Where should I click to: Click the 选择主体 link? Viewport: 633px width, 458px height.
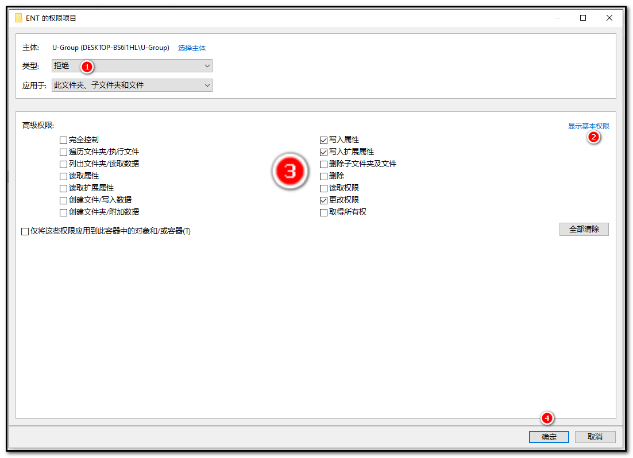(191, 48)
